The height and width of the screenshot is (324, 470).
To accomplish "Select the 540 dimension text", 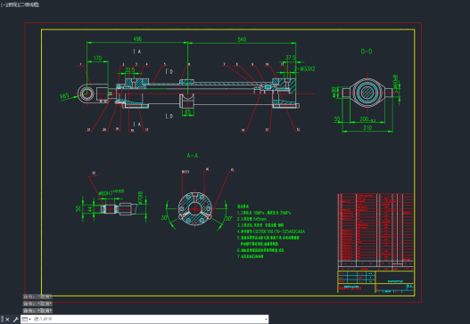I will [242, 39].
